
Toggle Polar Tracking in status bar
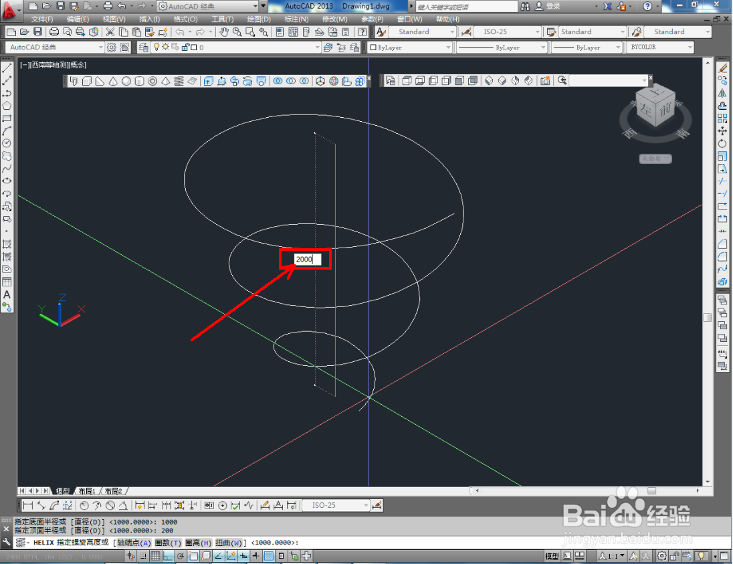181,556
